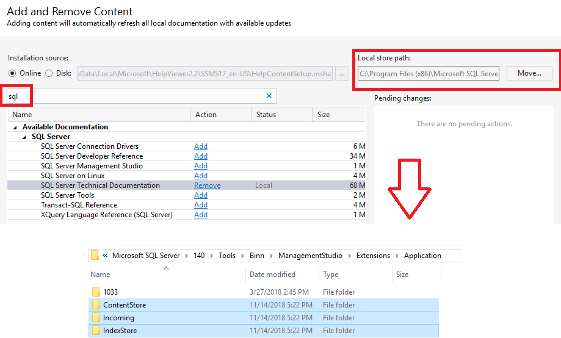Click the Action column header
Image resolution: width=561 pixels, height=338 pixels.
point(221,115)
